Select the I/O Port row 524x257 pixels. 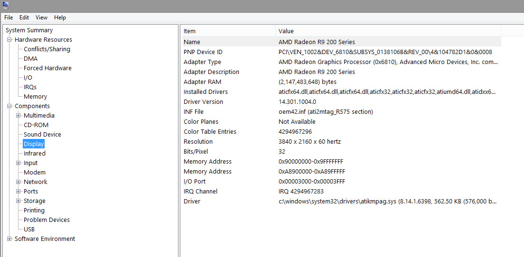tap(341, 182)
